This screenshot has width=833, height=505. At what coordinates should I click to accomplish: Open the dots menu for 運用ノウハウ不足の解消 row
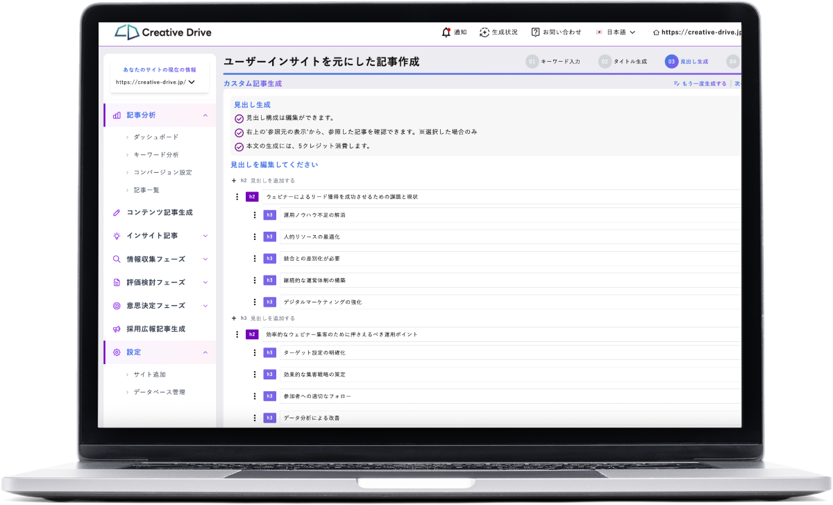click(x=255, y=215)
